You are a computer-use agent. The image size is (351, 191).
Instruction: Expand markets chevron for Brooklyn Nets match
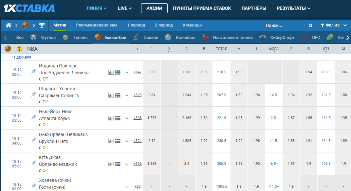tap(127, 141)
